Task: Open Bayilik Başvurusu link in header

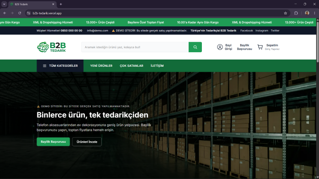Action: (x=245, y=47)
